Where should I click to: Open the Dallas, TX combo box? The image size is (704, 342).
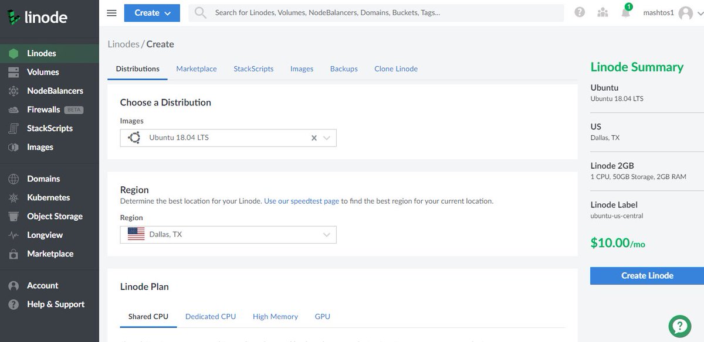click(x=228, y=234)
